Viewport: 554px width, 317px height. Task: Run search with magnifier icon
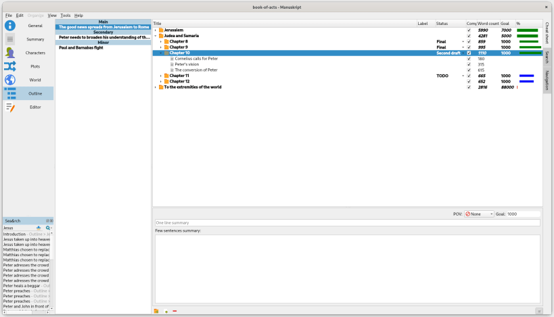[48, 228]
